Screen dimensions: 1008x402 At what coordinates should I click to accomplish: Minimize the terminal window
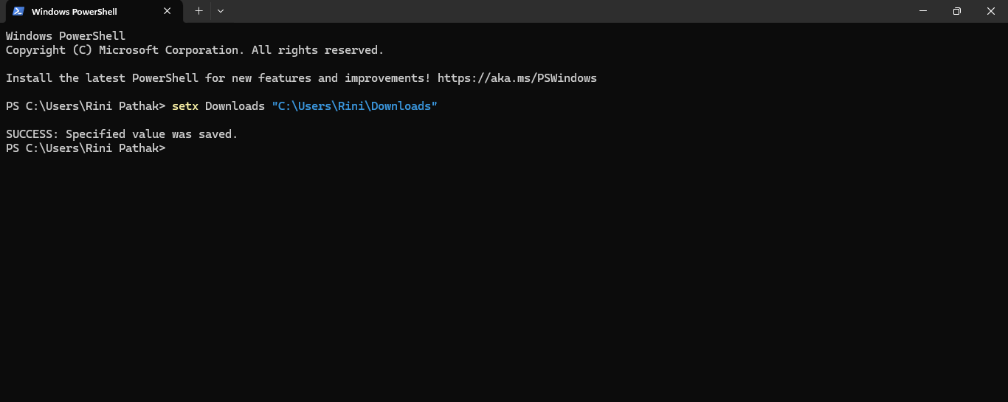pos(923,11)
